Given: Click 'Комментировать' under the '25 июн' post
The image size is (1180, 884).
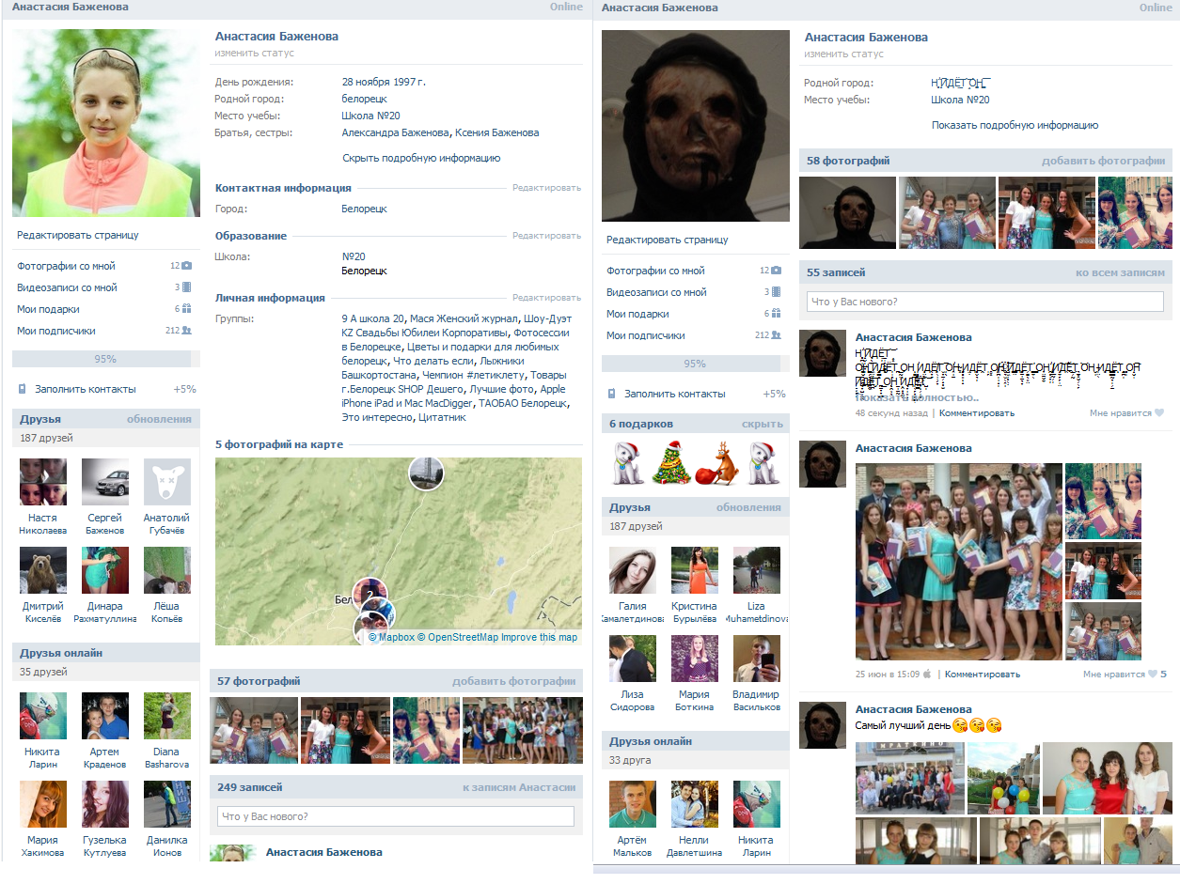Looking at the screenshot, I should coord(983,674).
